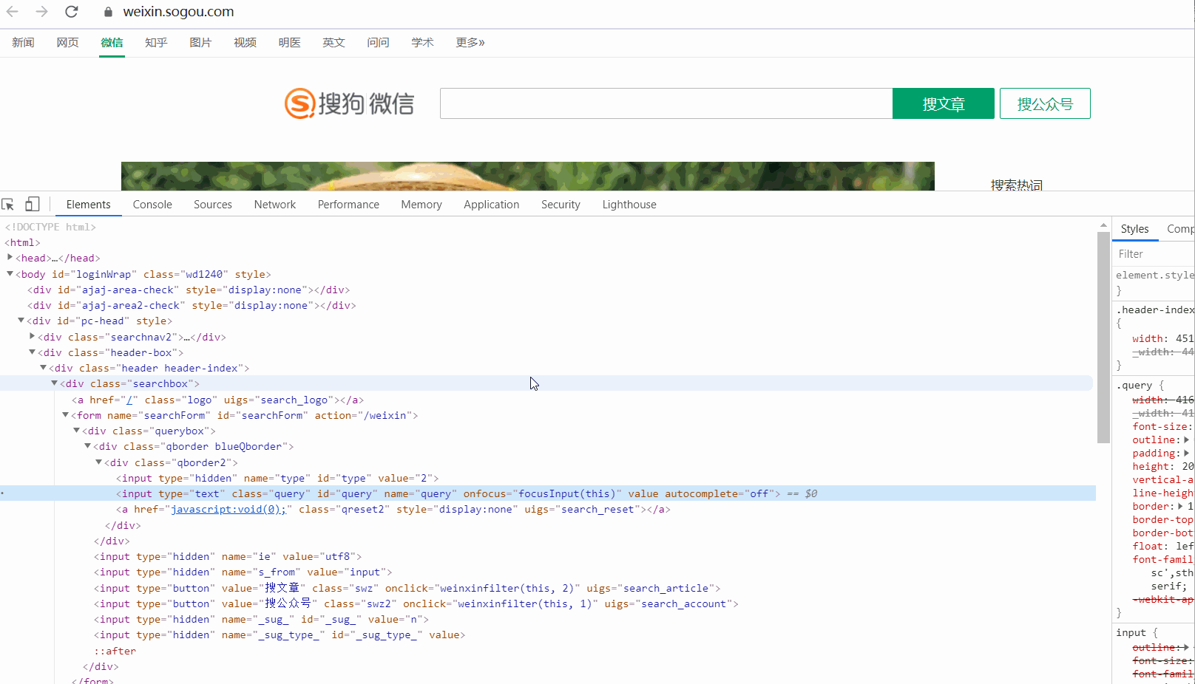Open Lighthouse tab
This screenshot has width=1195, height=684.
point(629,205)
